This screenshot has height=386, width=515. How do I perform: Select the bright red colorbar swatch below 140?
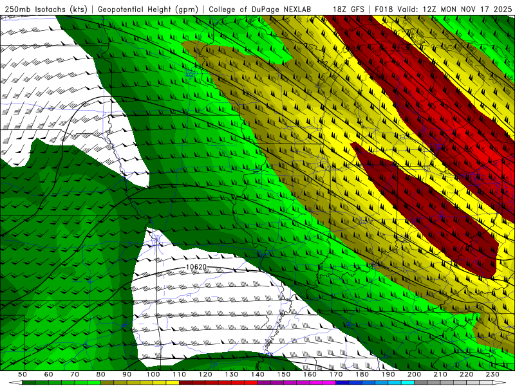251,382
